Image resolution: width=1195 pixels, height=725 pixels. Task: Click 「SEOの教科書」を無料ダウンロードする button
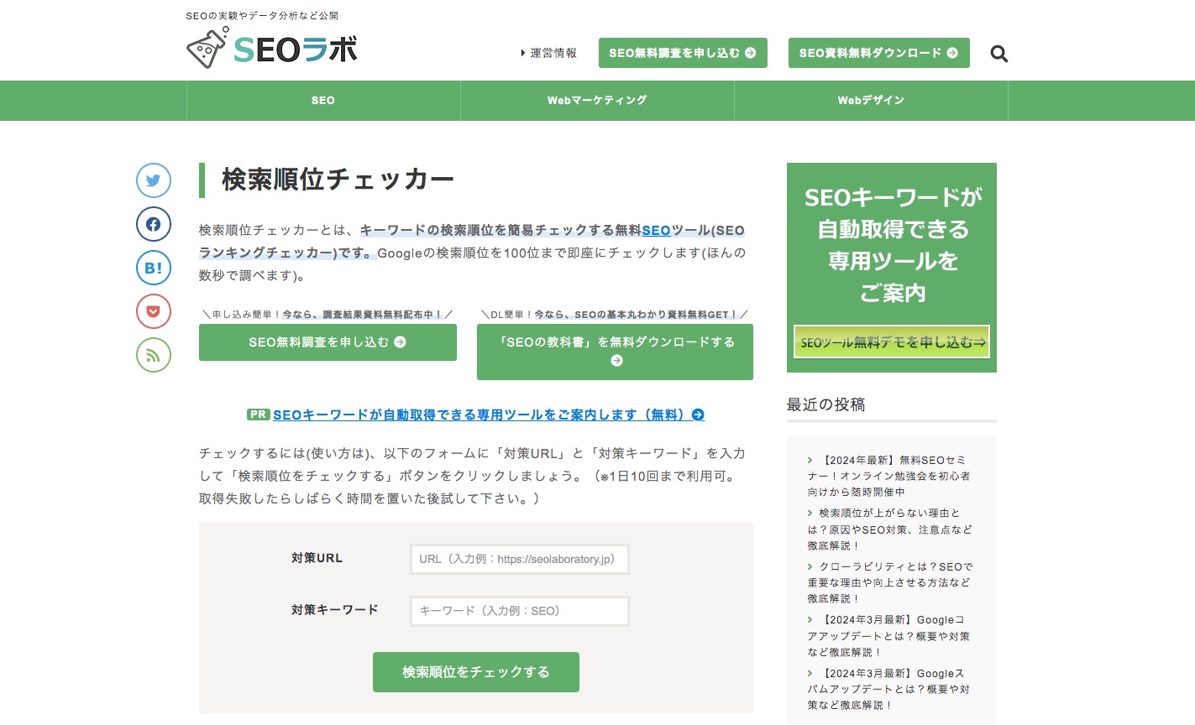(x=615, y=352)
